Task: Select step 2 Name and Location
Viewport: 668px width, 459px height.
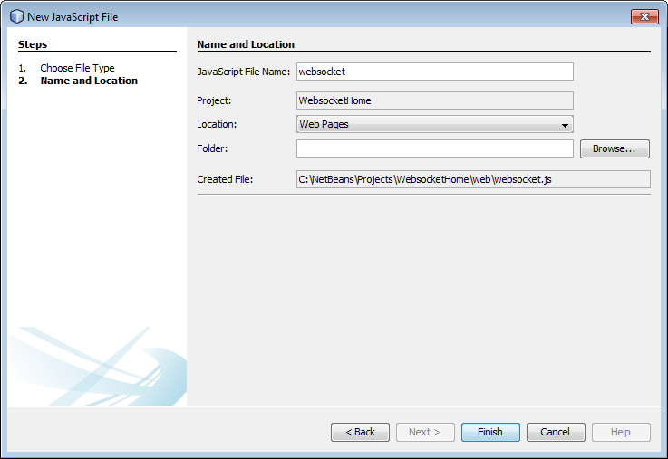Action: point(89,81)
